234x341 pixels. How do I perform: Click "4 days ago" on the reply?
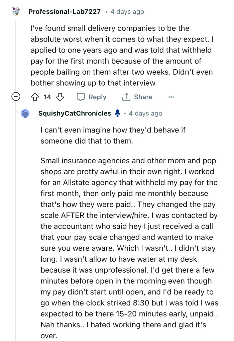click(146, 113)
